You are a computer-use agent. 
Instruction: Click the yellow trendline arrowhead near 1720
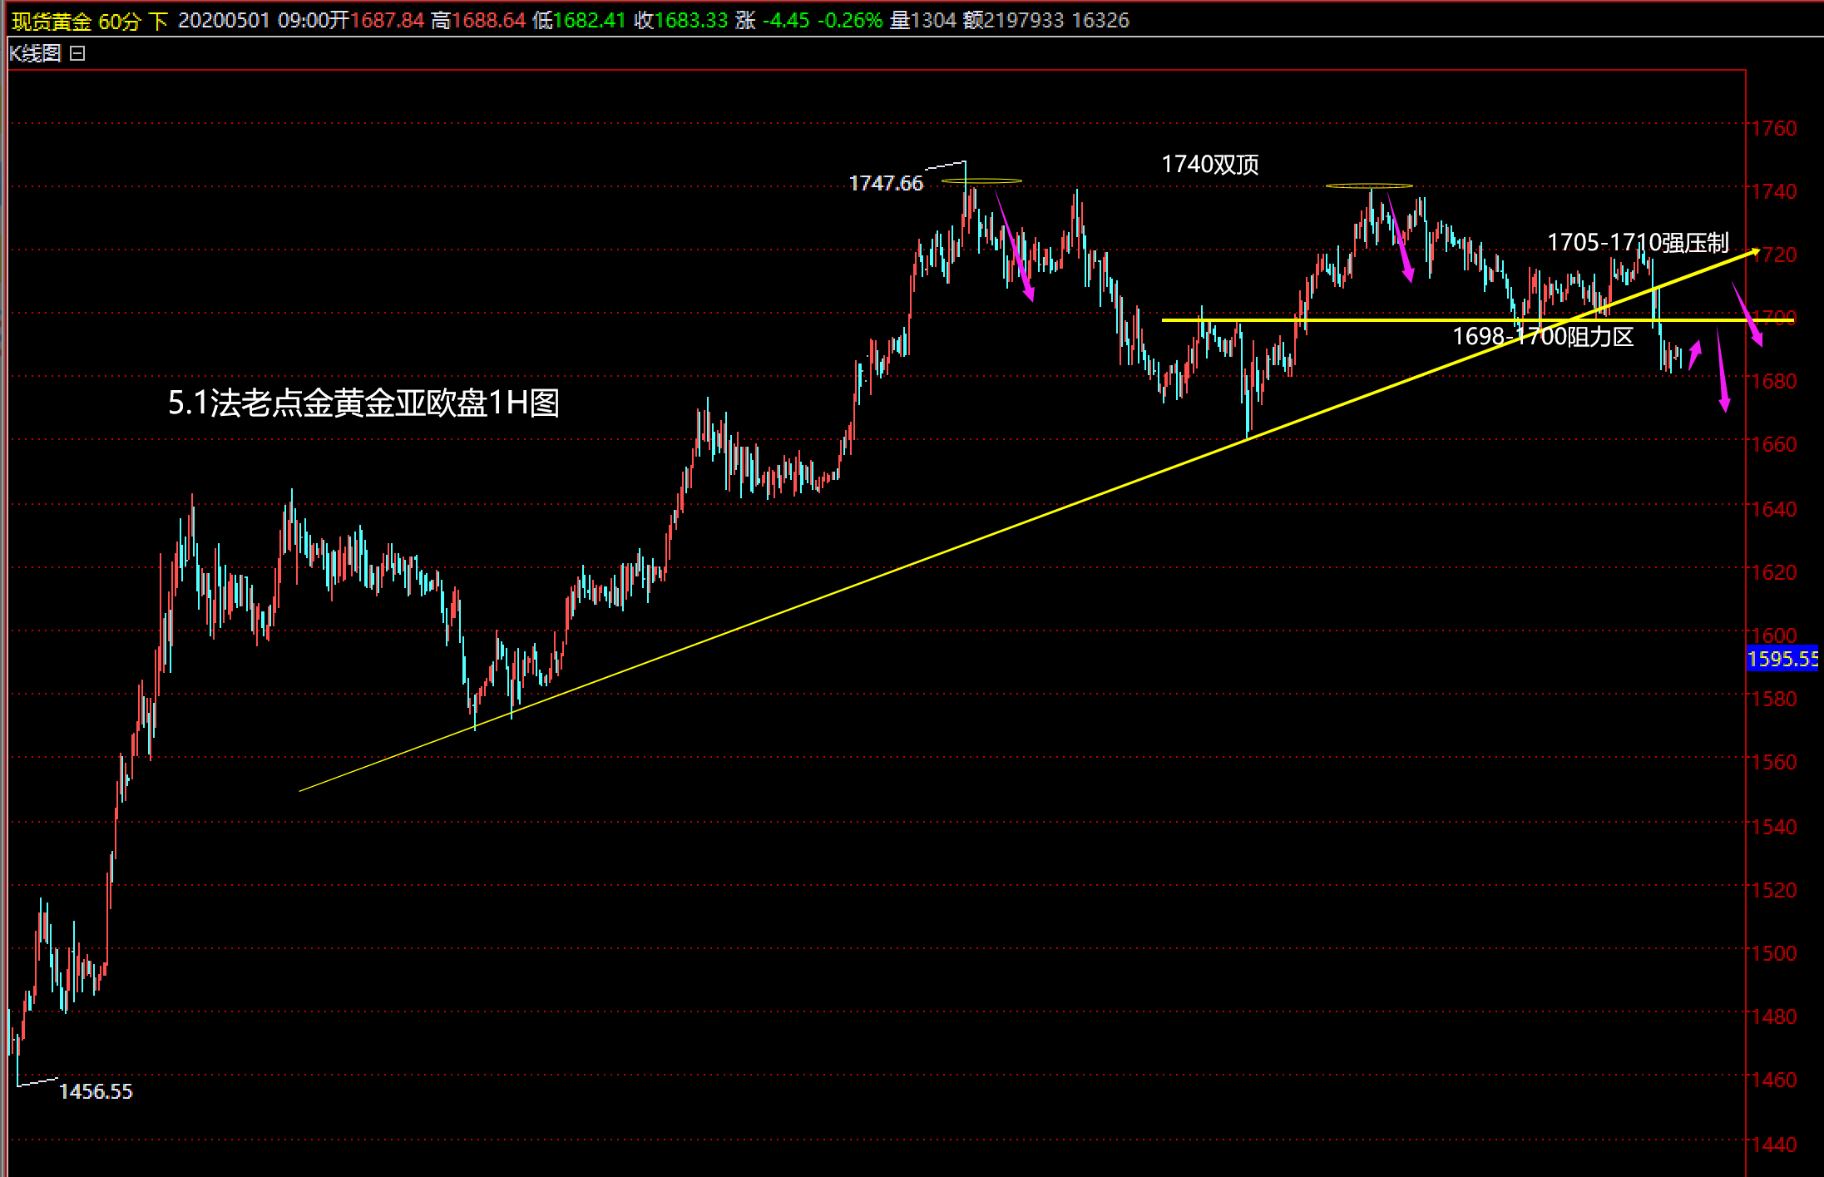(x=1755, y=251)
